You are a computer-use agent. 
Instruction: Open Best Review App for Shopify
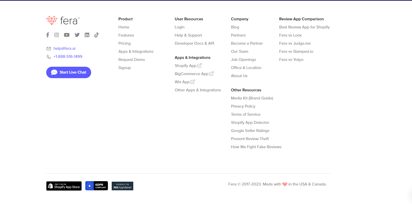(304, 27)
